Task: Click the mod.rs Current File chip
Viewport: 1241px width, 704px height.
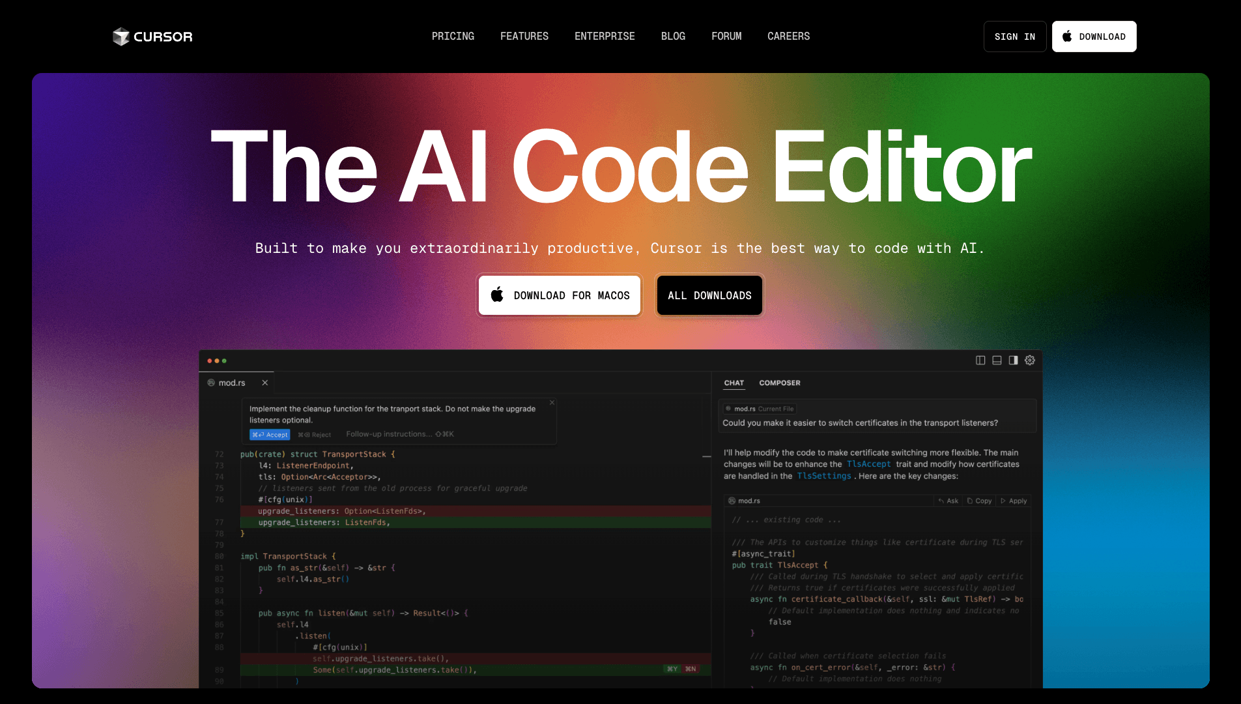Action: [x=760, y=409]
